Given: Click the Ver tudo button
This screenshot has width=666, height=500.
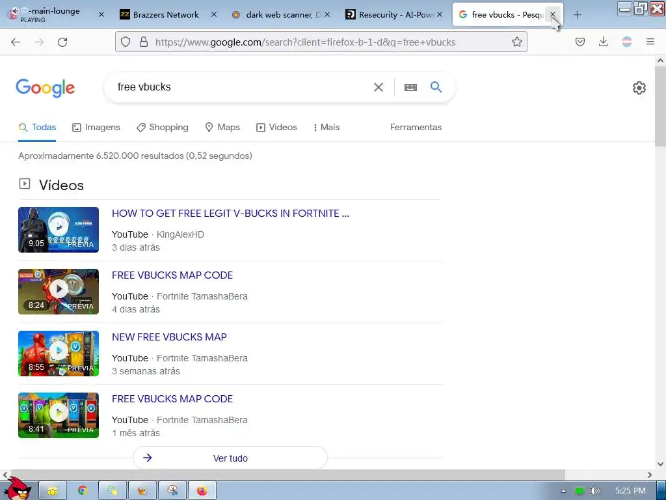Looking at the screenshot, I should pos(230,458).
